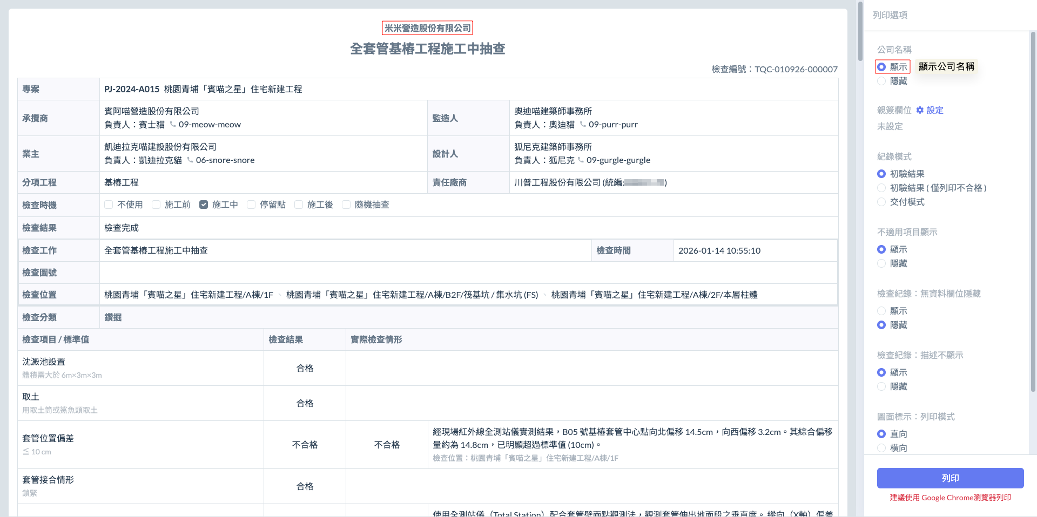Click phone icon before 06-snore-snore
The width and height of the screenshot is (1037, 517).
[190, 160]
